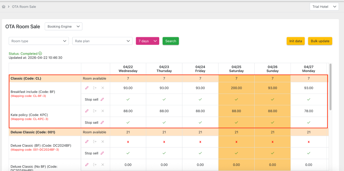Toggle the Deluxe Classic (BF) stop sell check for Monday 04/27
Image resolution: width=344 pixels, height=171 pixels.
coord(308,153)
